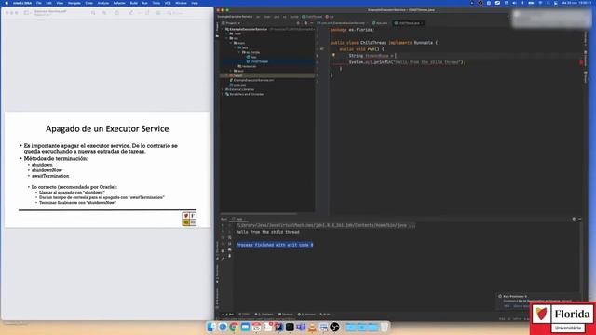The height and width of the screenshot is (335, 596).
Task: Switch to the pom.xml editor tab
Action: pos(341,23)
